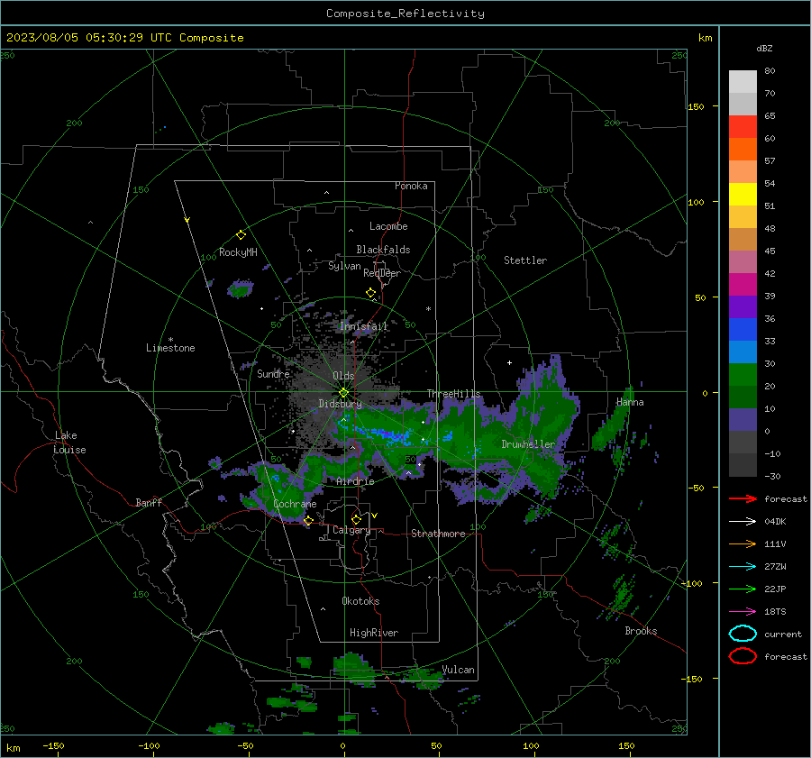Select the red 65-60 dBZ swatch

point(743,127)
